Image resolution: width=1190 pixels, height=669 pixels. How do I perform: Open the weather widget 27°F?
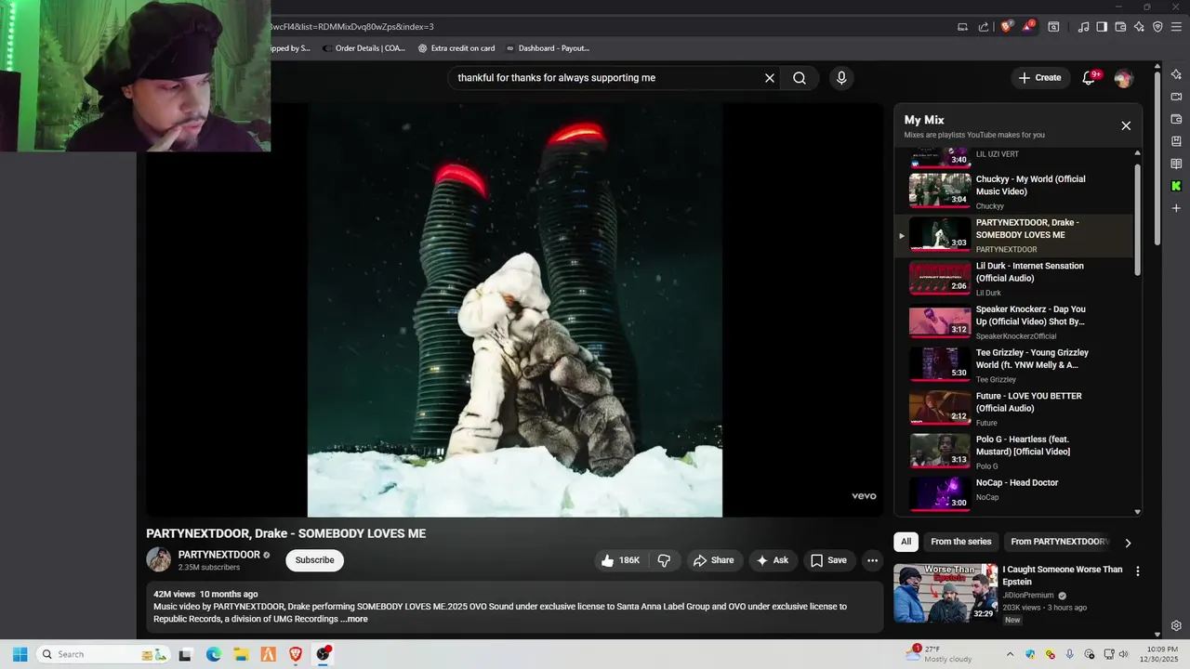939,654
